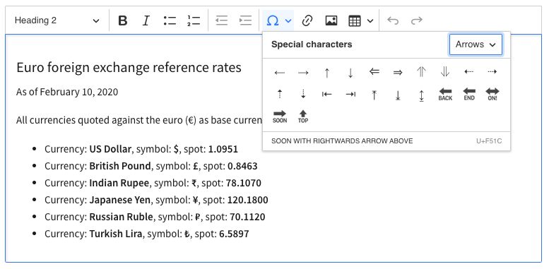The height and width of the screenshot is (269, 549).
Task: Insert the upwards dashed arrow
Action: coord(279,94)
